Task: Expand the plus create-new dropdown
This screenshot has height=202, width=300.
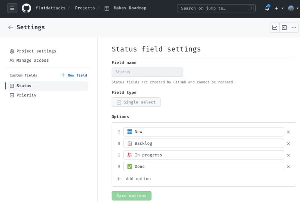Action: [279, 8]
